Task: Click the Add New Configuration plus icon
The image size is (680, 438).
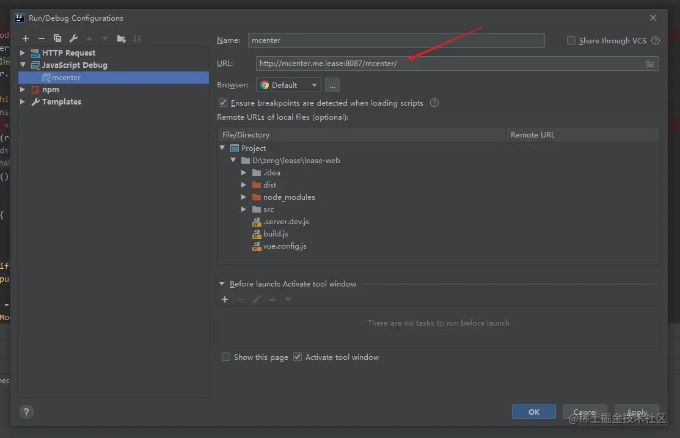Action: (26, 38)
